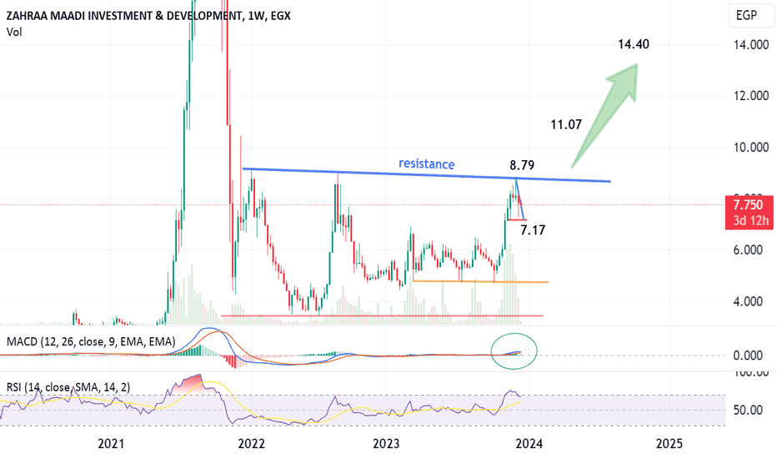Click the 2025 label on time axis
Viewport: 777px width, 459px height.
(669, 443)
